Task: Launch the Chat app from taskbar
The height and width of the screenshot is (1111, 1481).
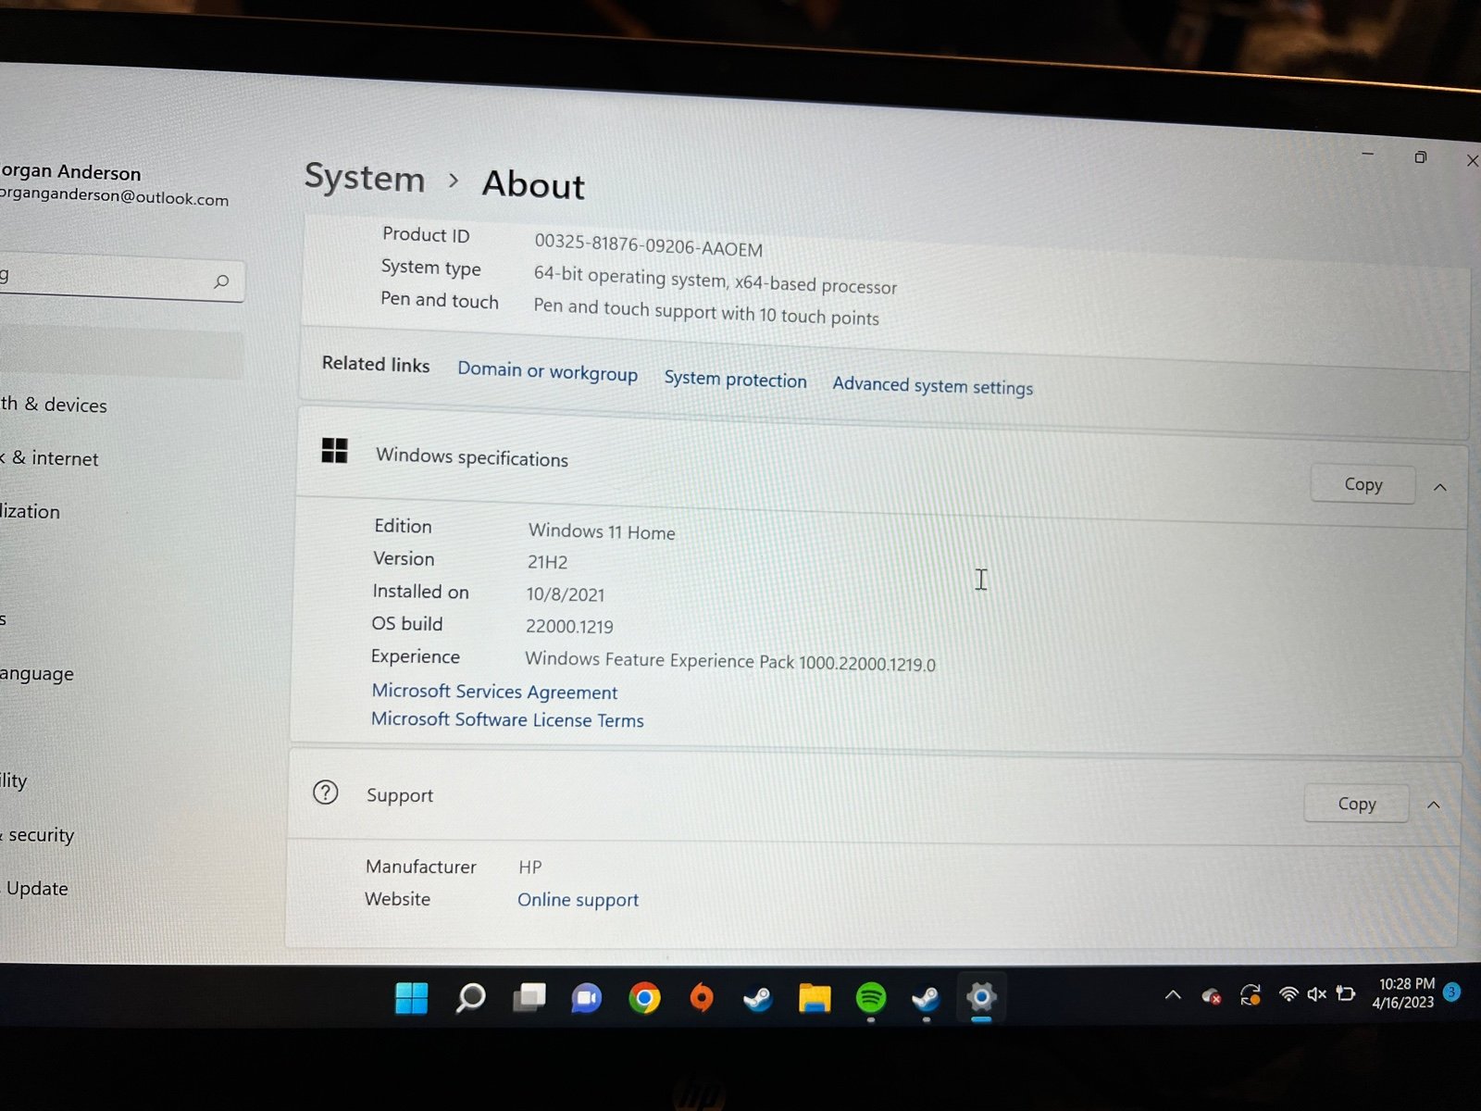Action: (x=586, y=998)
